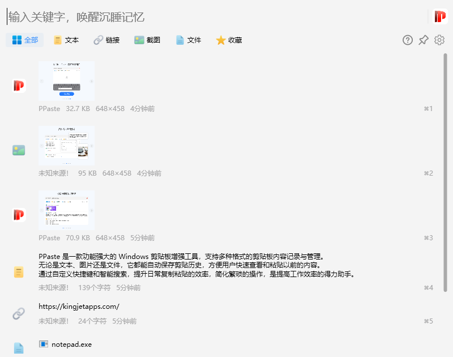The height and width of the screenshot is (357, 453).
Task: Click the link icon beside kingjetapps.com entry
Action: [18, 313]
